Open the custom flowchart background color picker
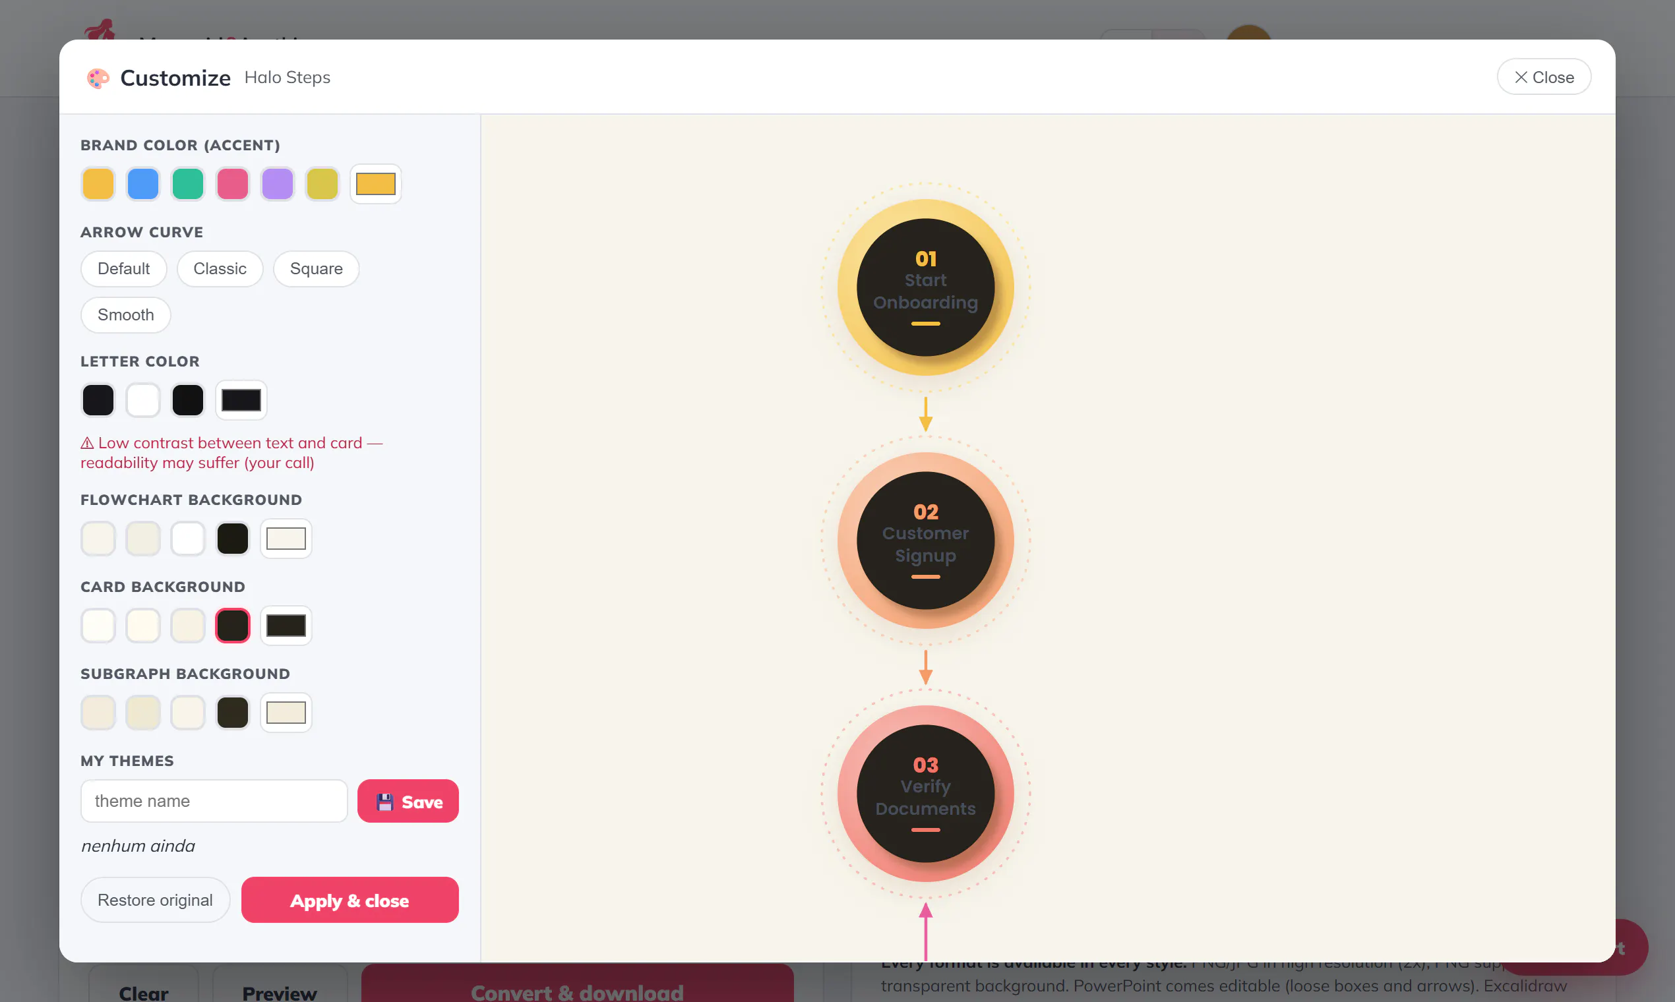This screenshot has height=1002, width=1675. coord(286,539)
